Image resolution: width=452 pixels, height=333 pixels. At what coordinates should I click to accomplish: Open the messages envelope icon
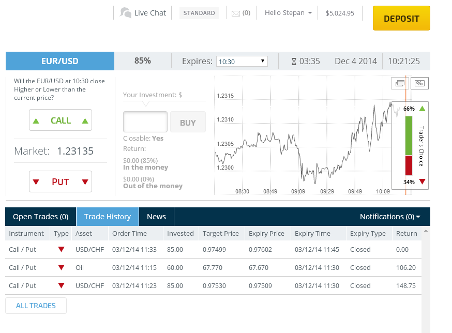(236, 13)
